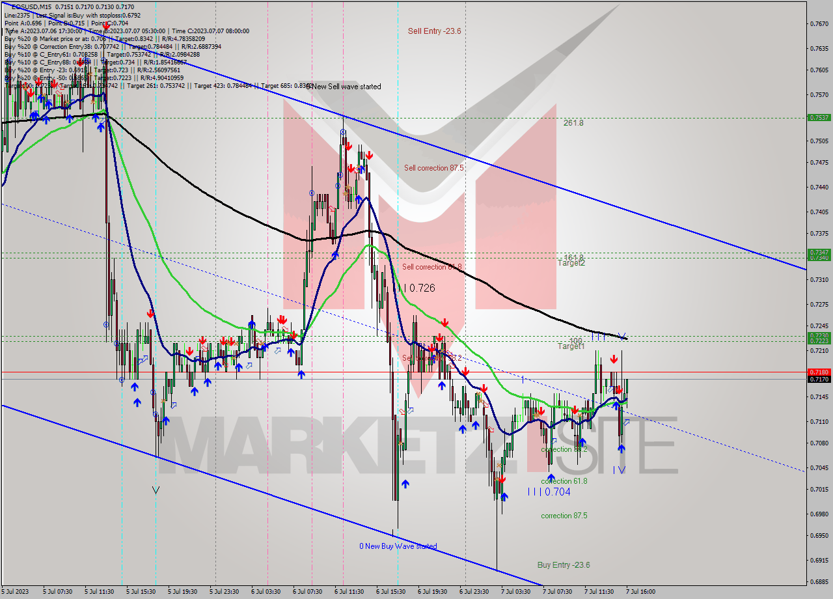Click the '7 Jul 03:30' time axis label
Screen dimensions: 833x599
click(x=516, y=592)
